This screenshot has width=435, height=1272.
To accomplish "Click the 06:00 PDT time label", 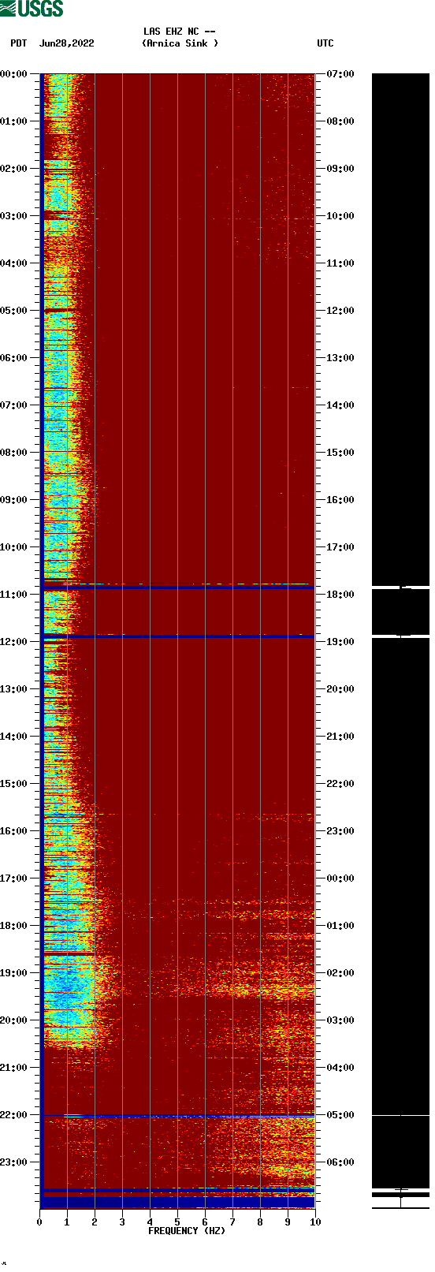I will click(x=13, y=358).
